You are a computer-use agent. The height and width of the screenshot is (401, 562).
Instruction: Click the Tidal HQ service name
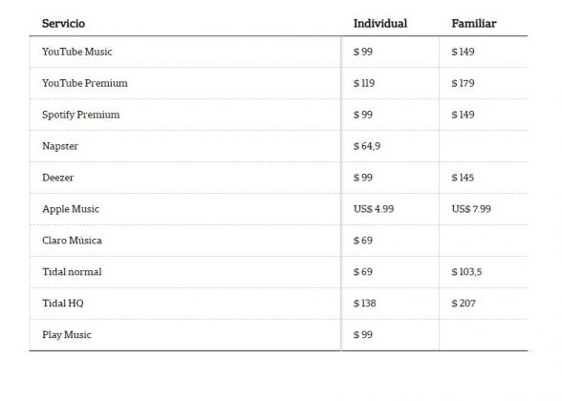coord(63,304)
